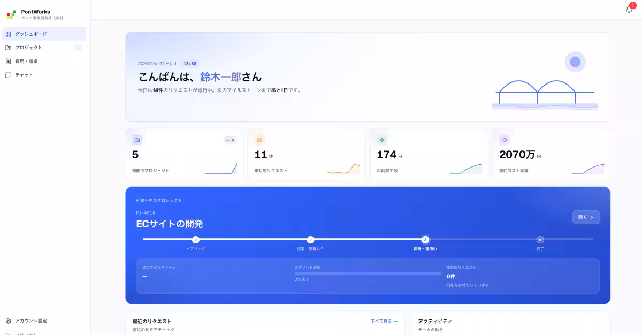Click the ECサイトの開発 project title
Viewport: 642px width, 335px height.
click(x=170, y=224)
